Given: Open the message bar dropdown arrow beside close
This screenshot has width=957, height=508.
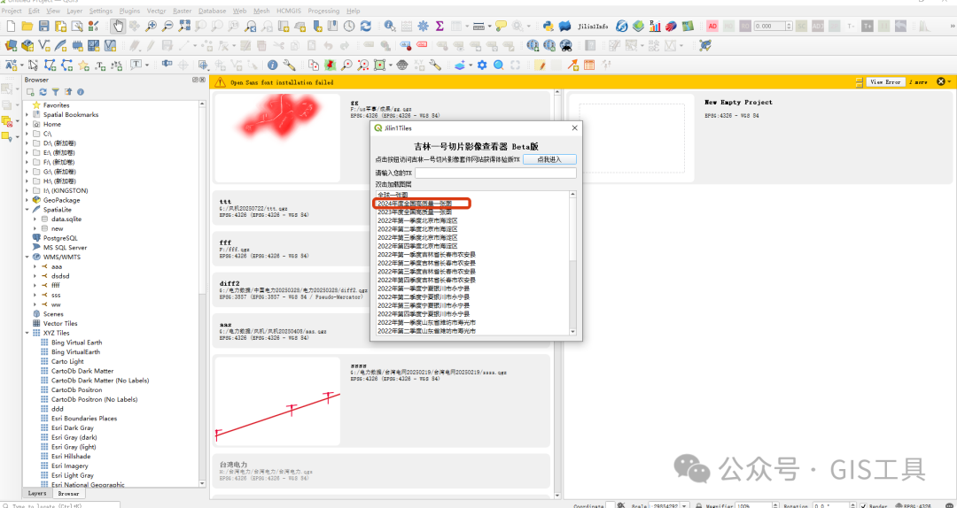Looking at the screenshot, I should 949,81.
